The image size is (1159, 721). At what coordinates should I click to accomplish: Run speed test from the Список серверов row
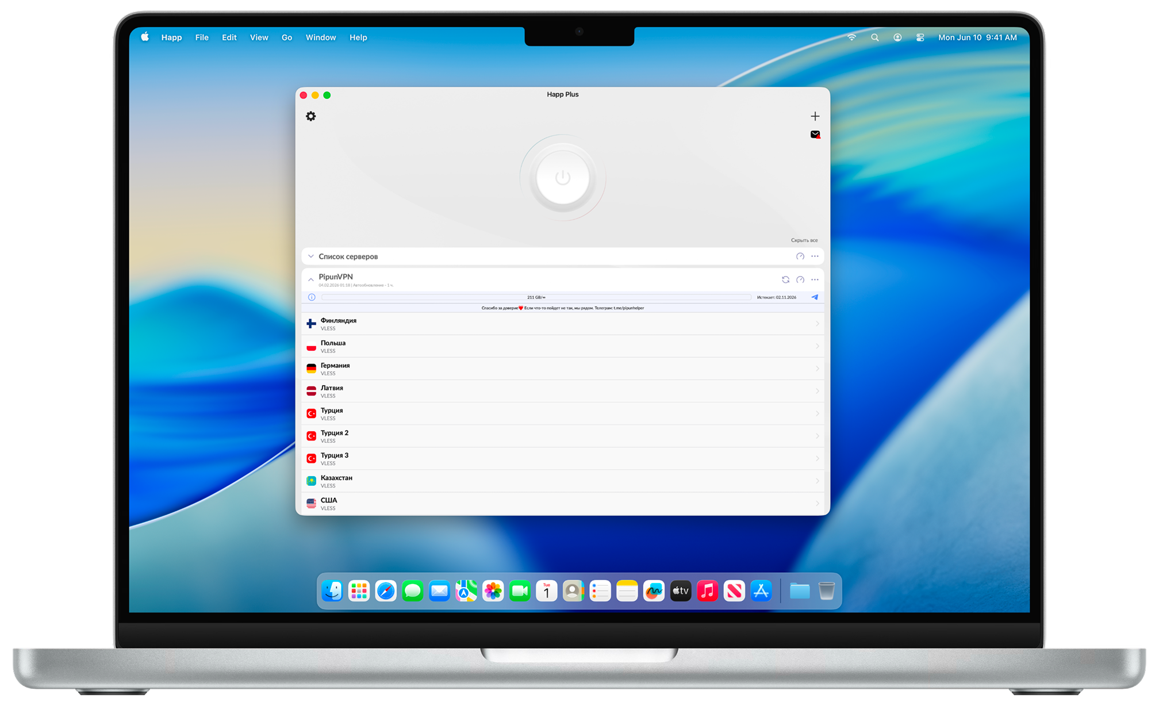(800, 256)
